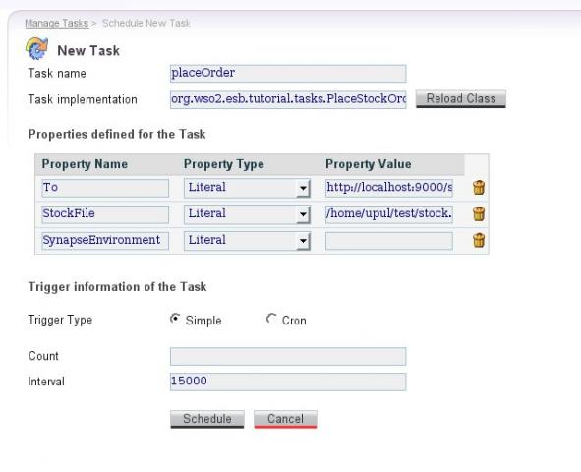This screenshot has height=472, width=581.
Task: Go to Manage Tasks breadcrumb
Action: click(57, 23)
